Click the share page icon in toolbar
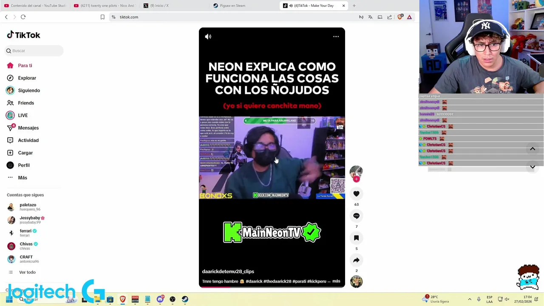The image size is (544, 306). pyautogui.click(x=390, y=17)
